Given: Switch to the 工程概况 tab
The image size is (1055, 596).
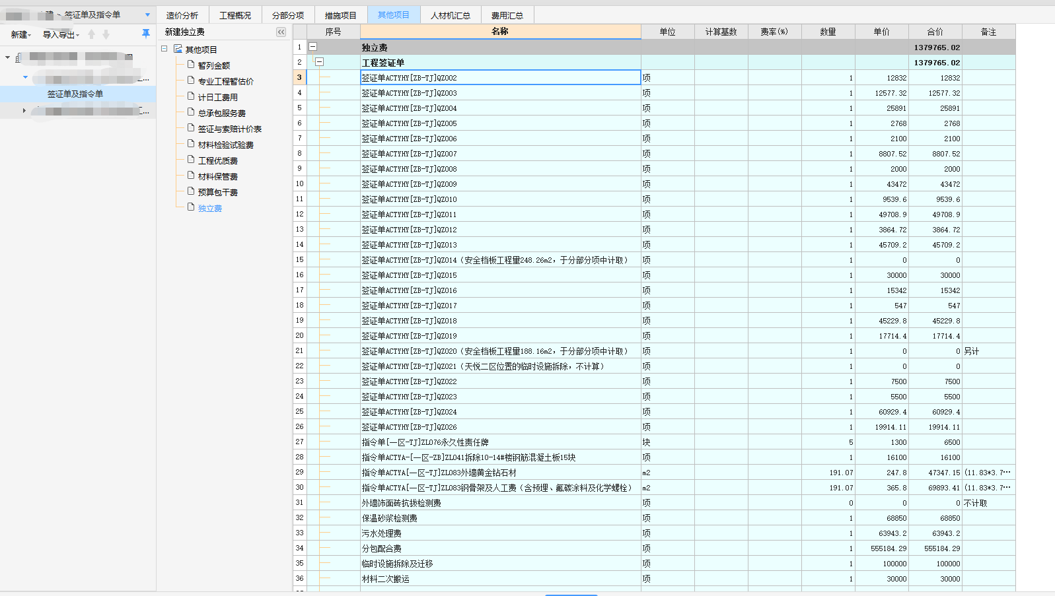Looking at the screenshot, I should pyautogui.click(x=235, y=15).
